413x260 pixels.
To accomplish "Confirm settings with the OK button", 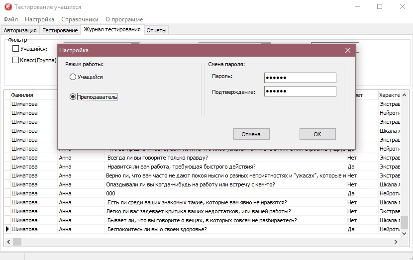I will pos(317,134).
